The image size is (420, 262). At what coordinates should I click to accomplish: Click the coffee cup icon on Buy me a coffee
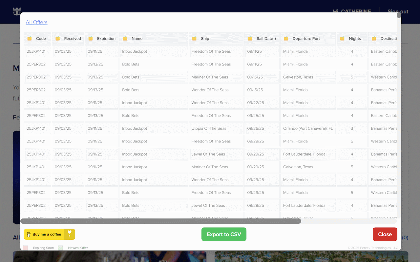pos(29,234)
